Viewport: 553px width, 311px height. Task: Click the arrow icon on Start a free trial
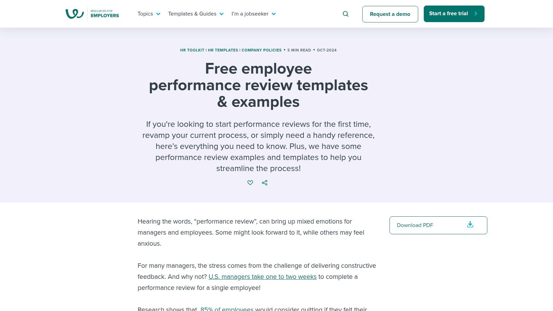click(x=476, y=13)
